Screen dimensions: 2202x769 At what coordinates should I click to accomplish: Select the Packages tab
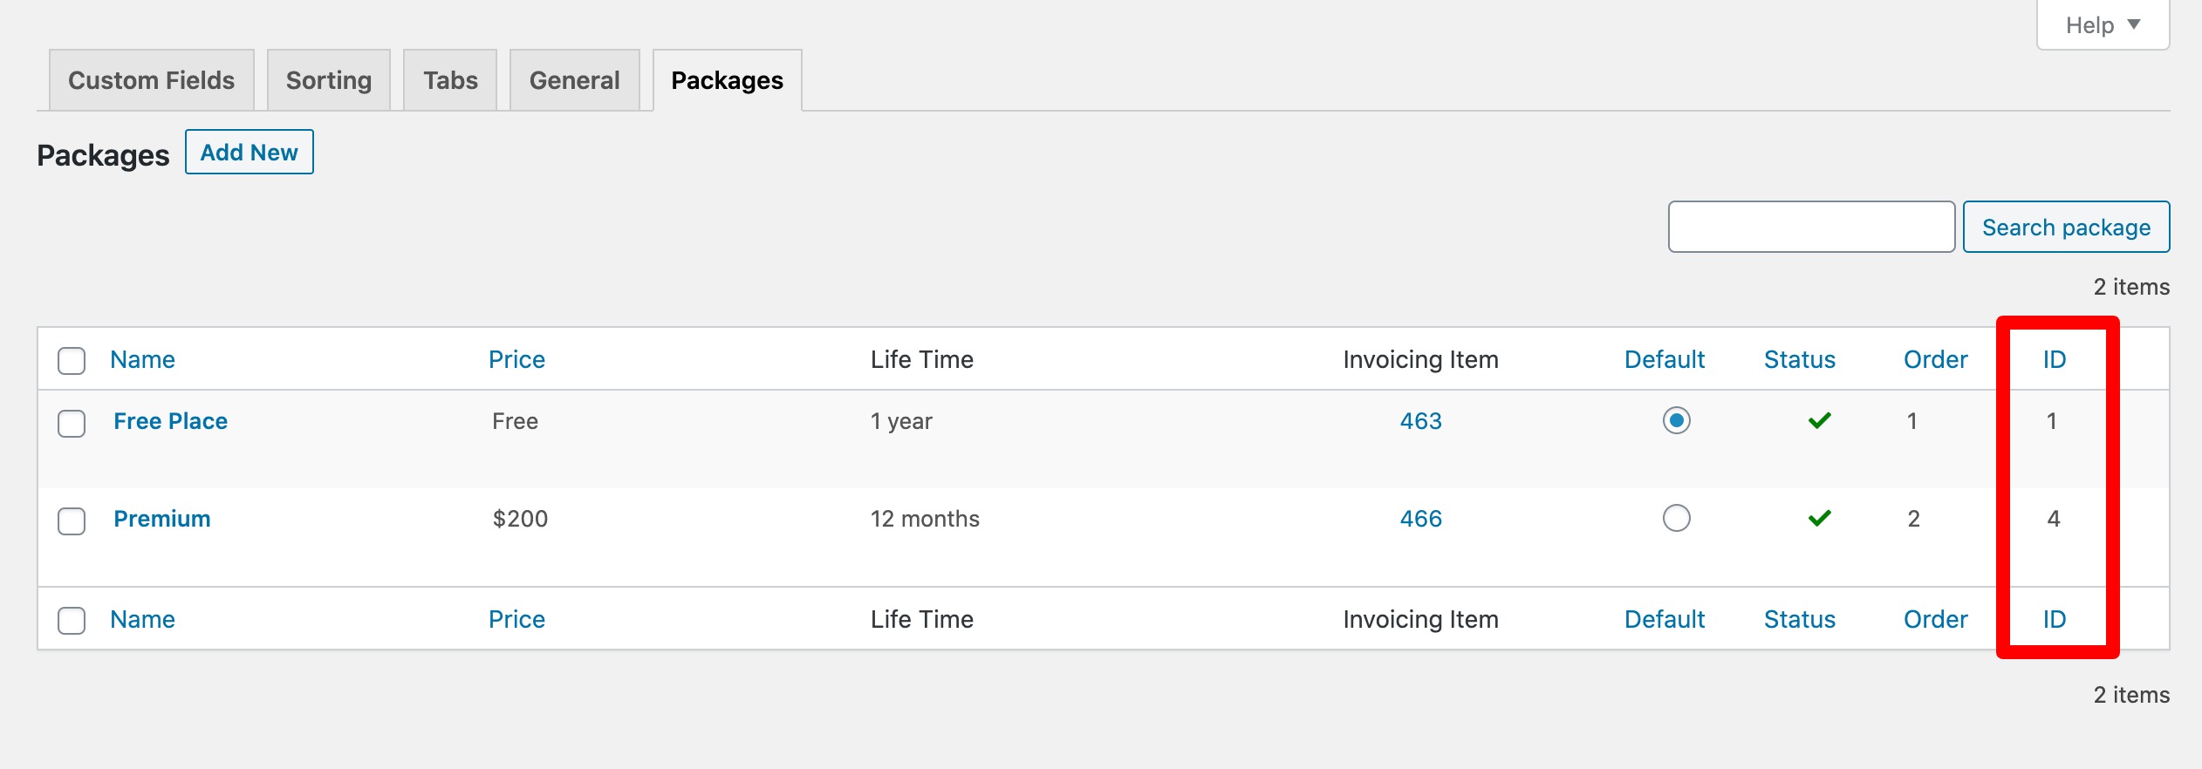tap(727, 80)
